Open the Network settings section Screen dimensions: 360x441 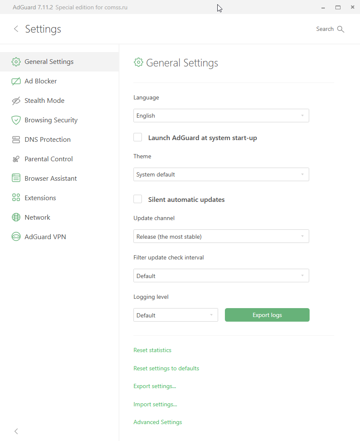tap(37, 218)
